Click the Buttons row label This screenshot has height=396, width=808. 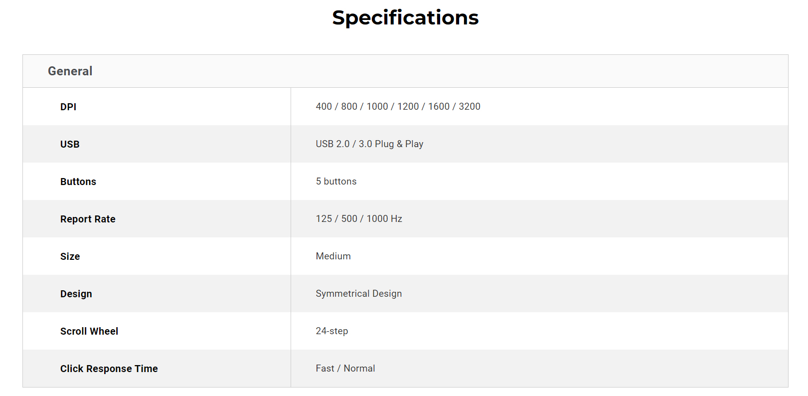(78, 182)
